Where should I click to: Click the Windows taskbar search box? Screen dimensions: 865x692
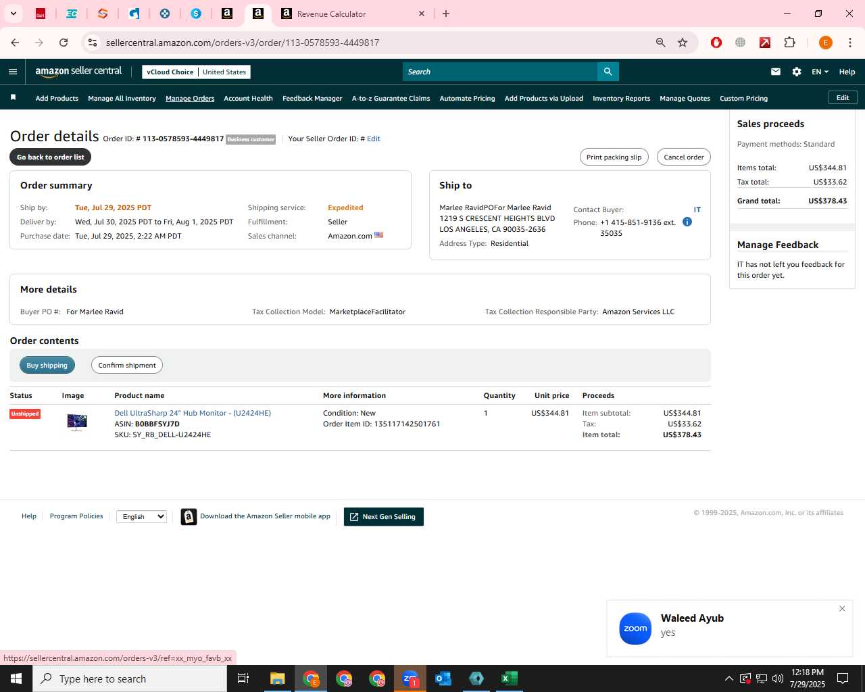pos(130,678)
